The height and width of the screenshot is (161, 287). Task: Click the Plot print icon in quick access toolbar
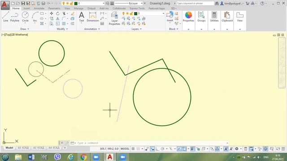[x=43, y=3]
